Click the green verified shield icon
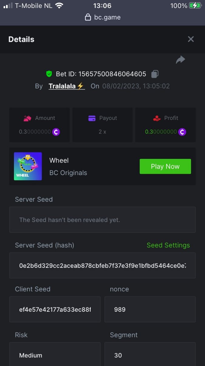 pos(49,74)
